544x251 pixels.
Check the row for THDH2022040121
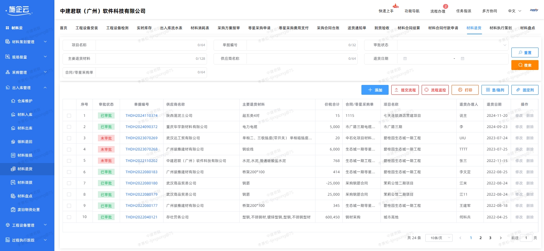[x=69, y=217]
